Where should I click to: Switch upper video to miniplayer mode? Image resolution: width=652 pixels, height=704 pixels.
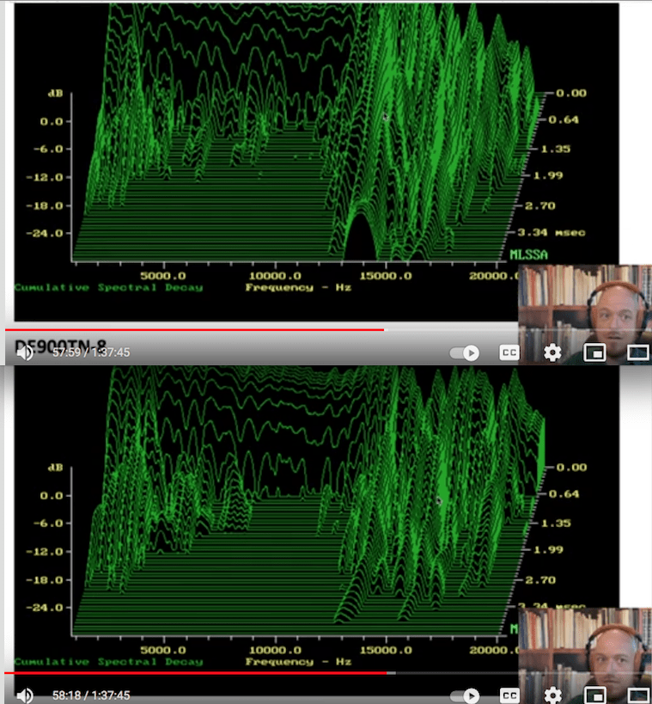click(594, 353)
